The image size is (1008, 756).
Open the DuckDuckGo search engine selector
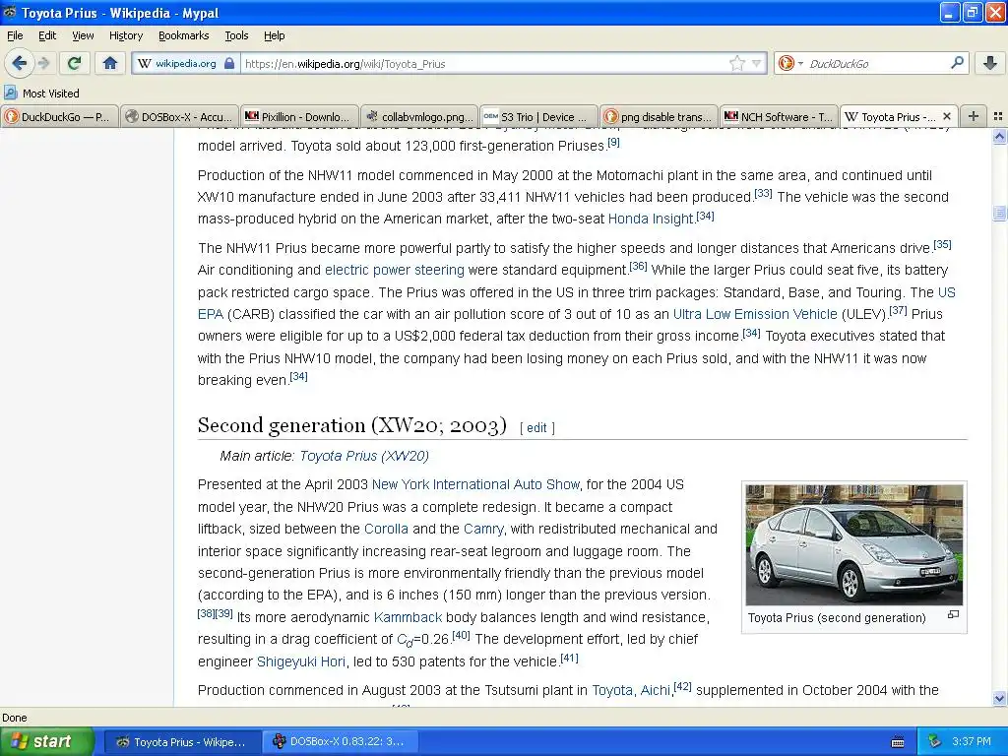(790, 63)
